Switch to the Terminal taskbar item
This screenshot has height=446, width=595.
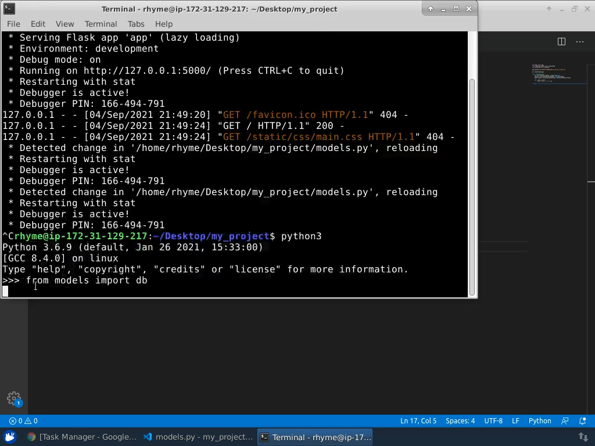click(315, 437)
